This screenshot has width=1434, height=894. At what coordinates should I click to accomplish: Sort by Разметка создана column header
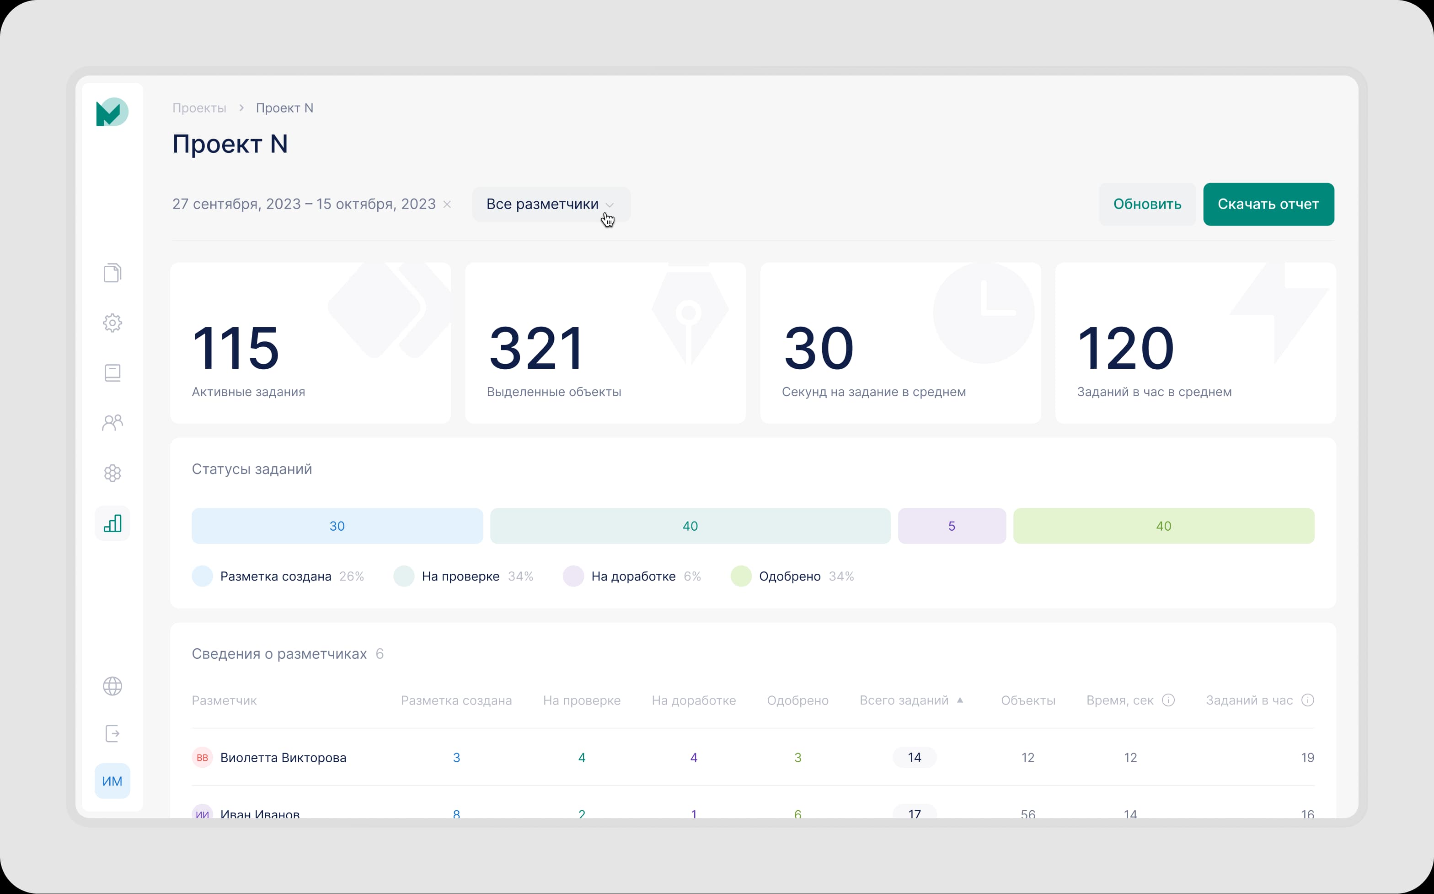pos(456,700)
